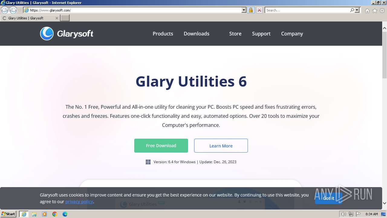Click the Action Center flag icon
Screen dimensions: 387x218
click(358, 214)
